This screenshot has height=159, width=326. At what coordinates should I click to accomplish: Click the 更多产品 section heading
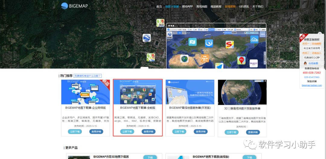tap(71, 148)
